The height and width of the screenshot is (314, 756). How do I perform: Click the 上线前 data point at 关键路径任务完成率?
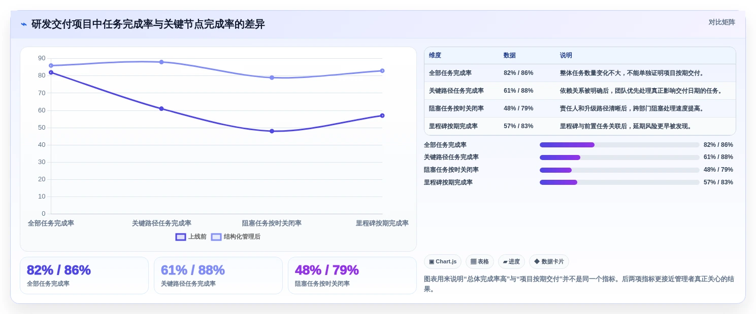[x=161, y=108]
